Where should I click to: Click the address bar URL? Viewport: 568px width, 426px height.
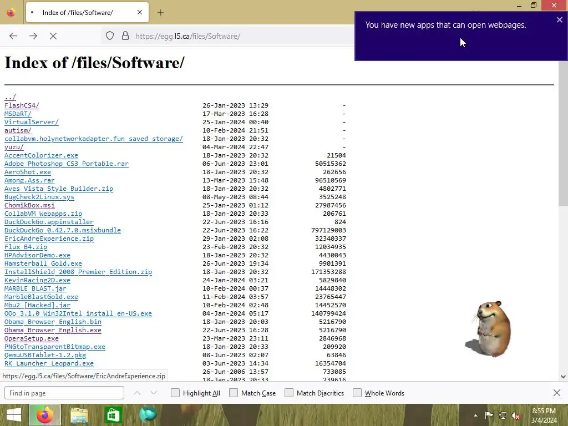click(187, 36)
